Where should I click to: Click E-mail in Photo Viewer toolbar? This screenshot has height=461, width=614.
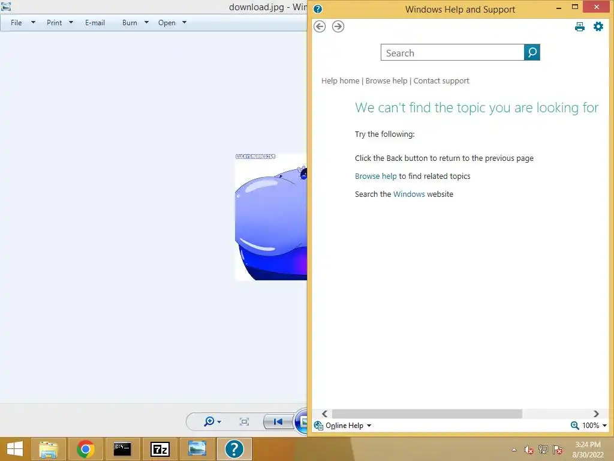(x=95, y=23)
